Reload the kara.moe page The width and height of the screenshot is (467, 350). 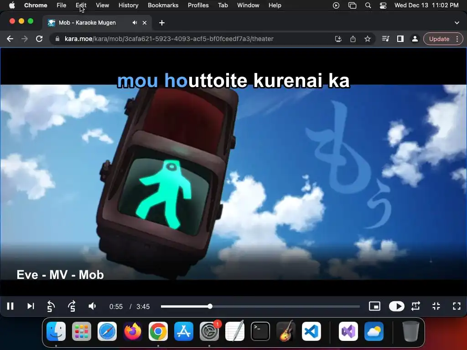pos(39,39)
